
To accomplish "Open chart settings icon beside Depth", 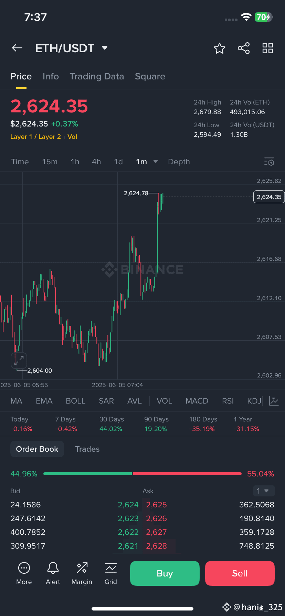I will click(x=269, y=162).
